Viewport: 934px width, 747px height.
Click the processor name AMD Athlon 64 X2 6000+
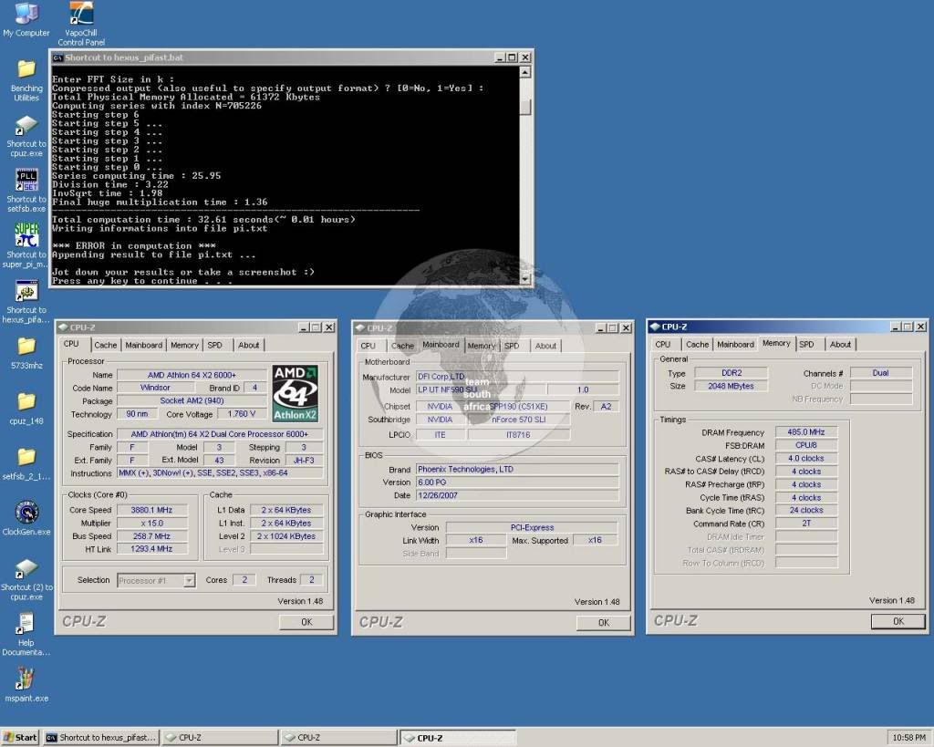point(192,375)
